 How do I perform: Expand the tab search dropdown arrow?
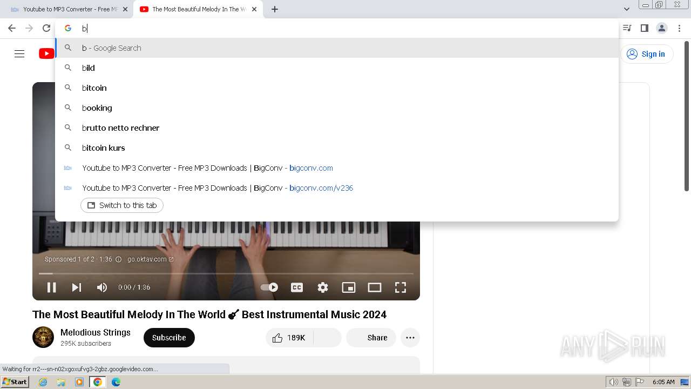(626, 9)
